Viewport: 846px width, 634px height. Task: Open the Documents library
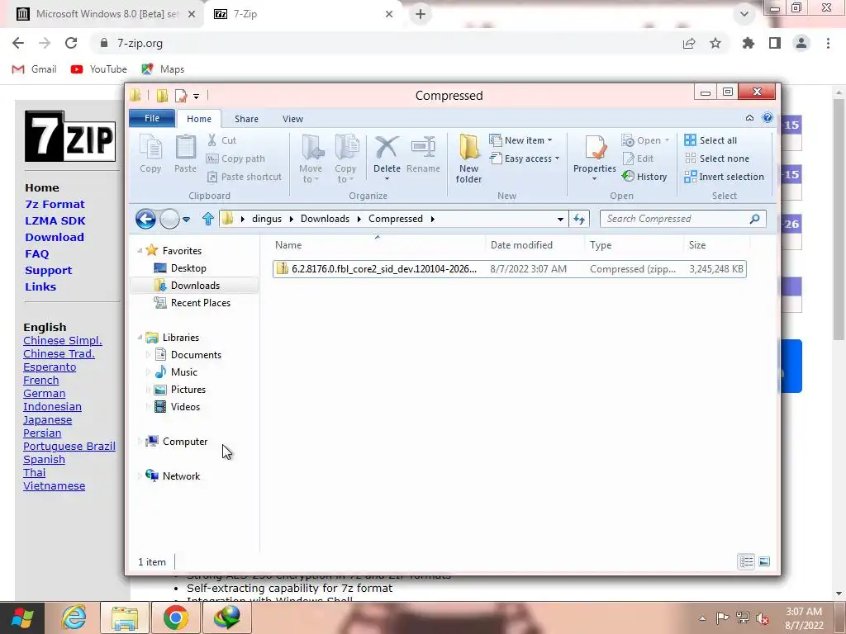coord(196,355)
